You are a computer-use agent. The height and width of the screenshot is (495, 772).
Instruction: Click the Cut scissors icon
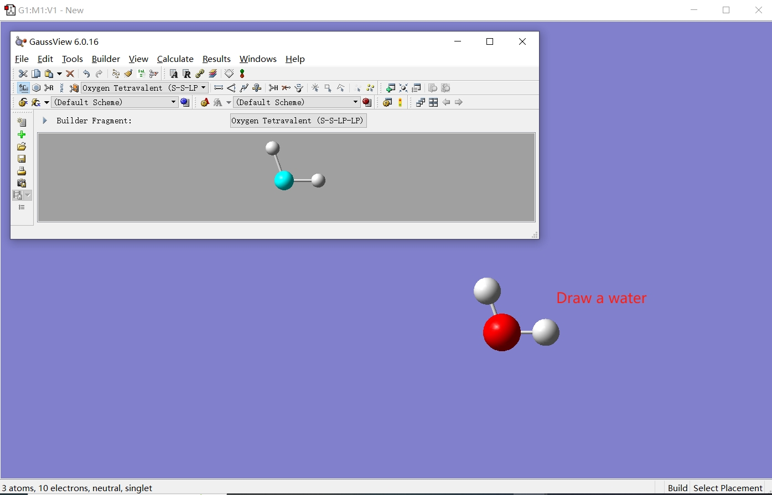pyautogui.click(x=23, y=74)
